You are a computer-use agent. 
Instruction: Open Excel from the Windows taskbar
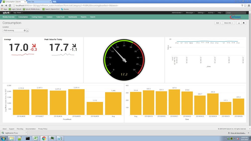click(x=36, y=138)
